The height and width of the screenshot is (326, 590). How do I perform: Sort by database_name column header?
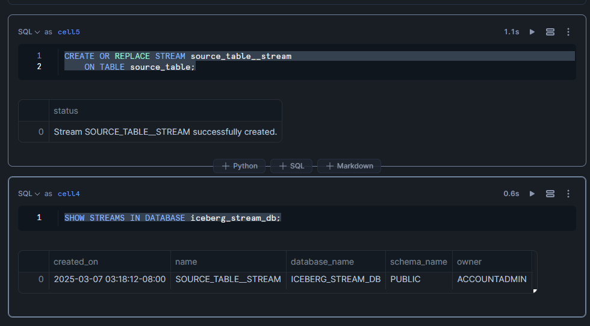pos(336,262)
